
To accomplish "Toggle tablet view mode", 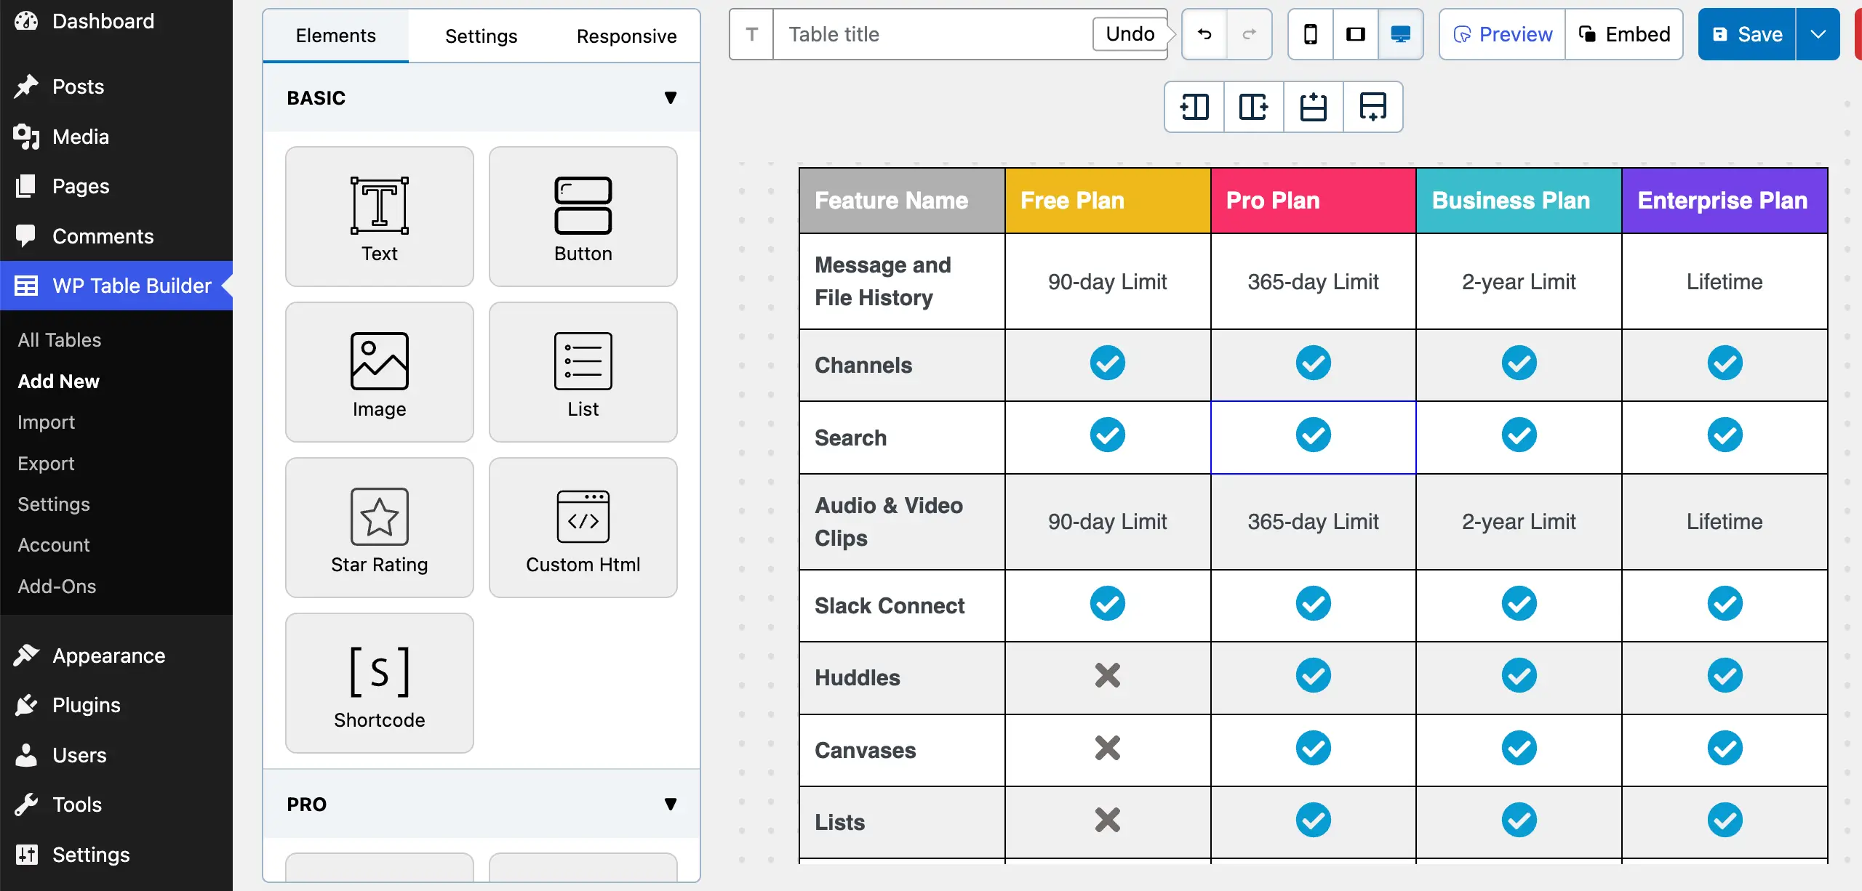I will pos(1354,34).
